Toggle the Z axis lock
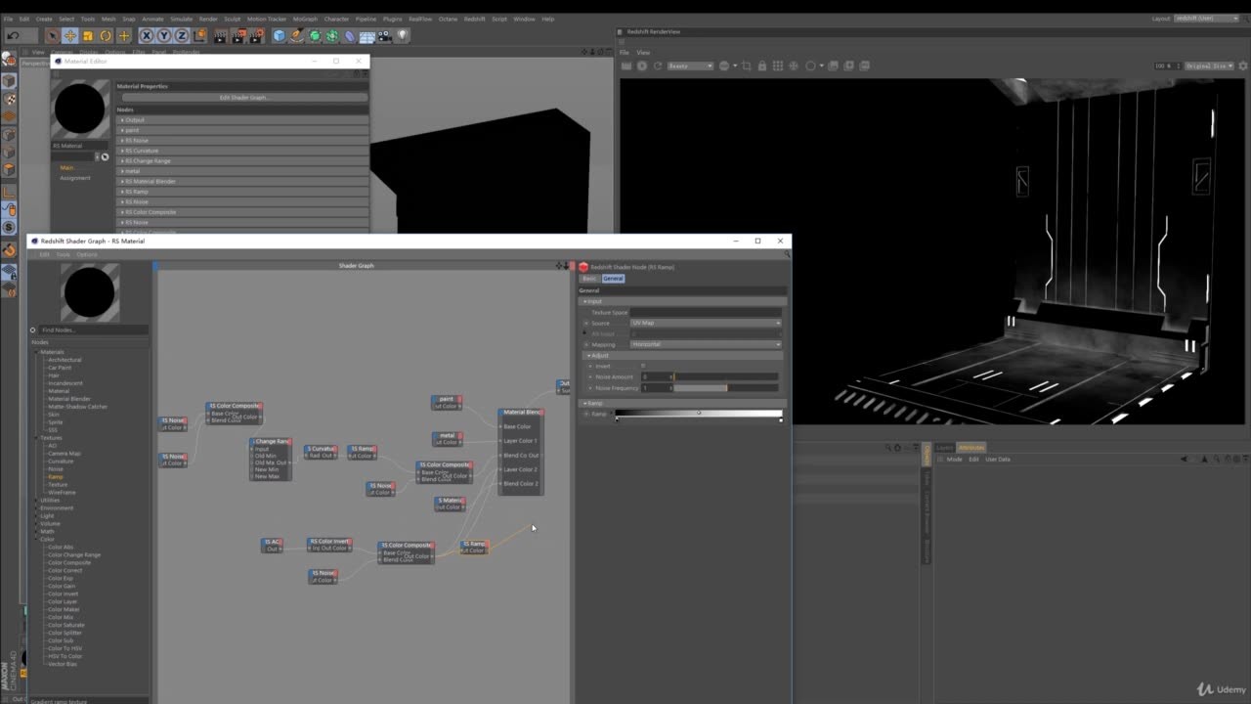This screenshot has height=704, width=1251. (x=181, y=35)
